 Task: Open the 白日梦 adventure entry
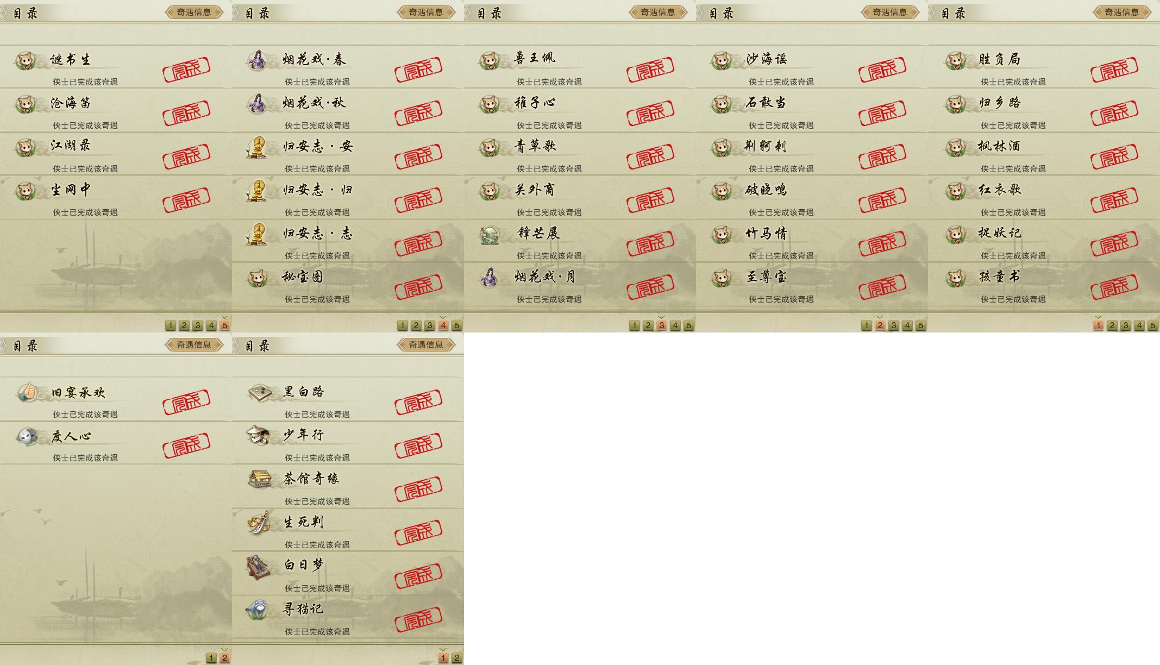(348, 573)
